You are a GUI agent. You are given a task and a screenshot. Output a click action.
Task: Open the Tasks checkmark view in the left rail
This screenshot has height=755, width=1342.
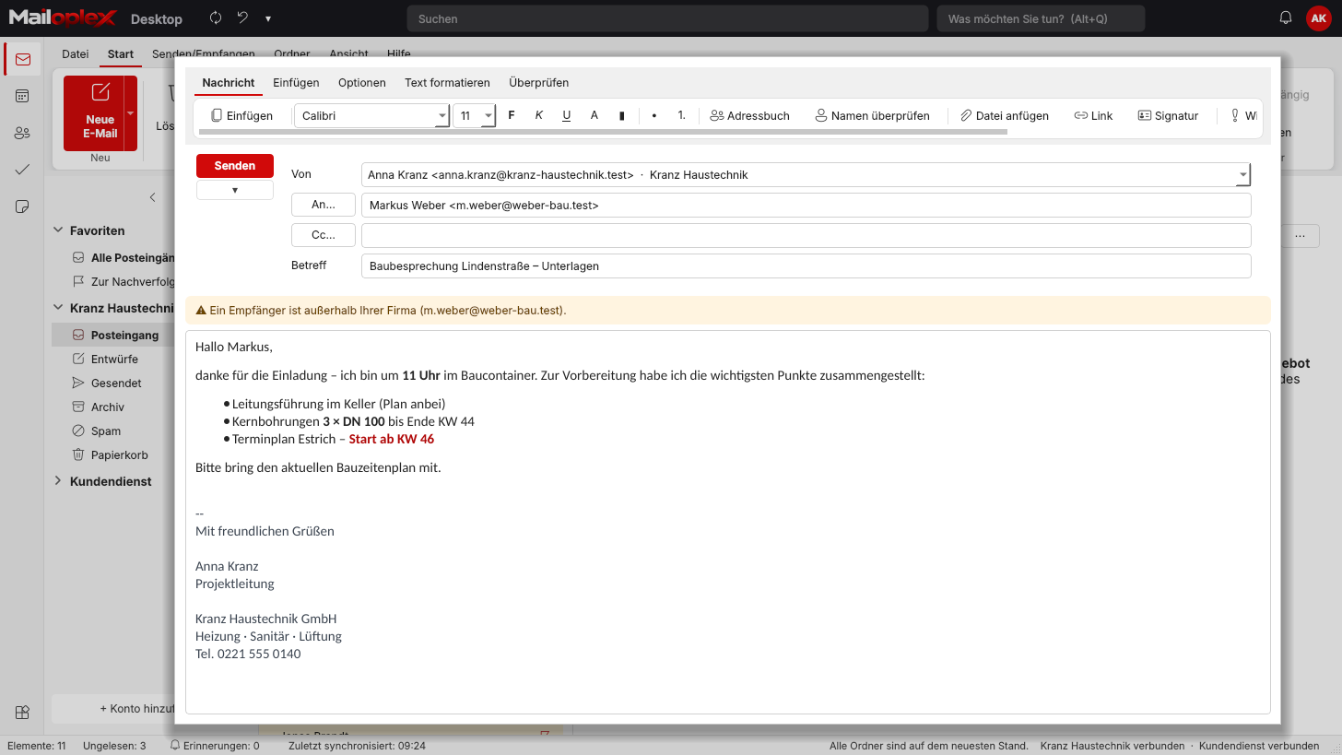point(23,170)
